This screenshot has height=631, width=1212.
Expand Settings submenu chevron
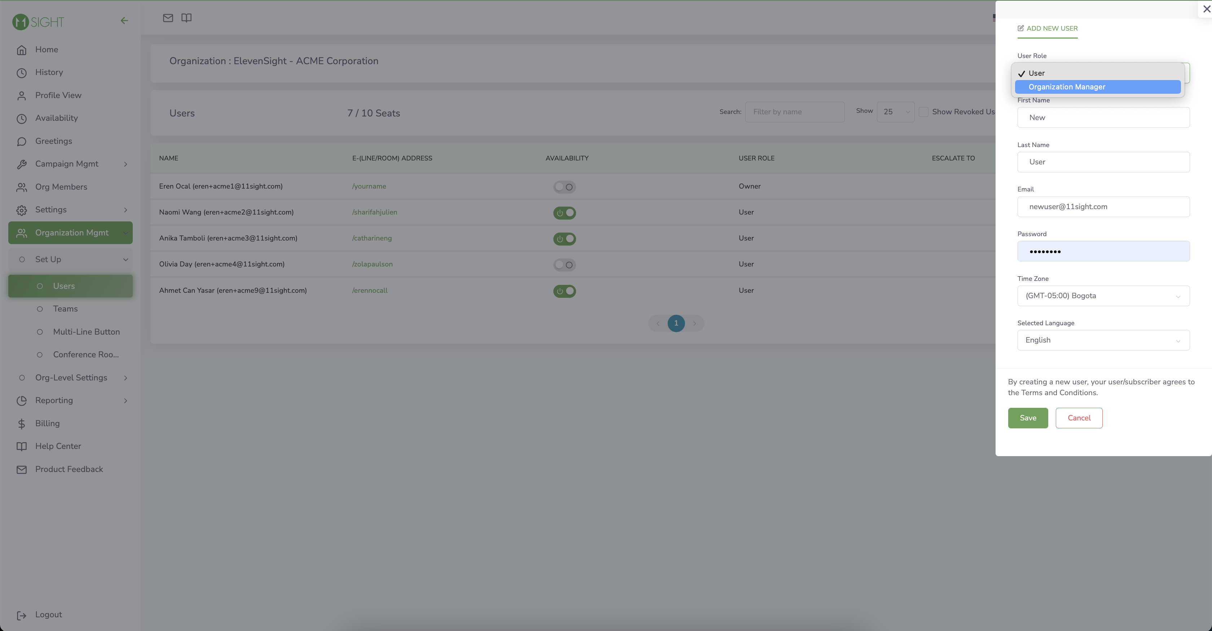126,210
